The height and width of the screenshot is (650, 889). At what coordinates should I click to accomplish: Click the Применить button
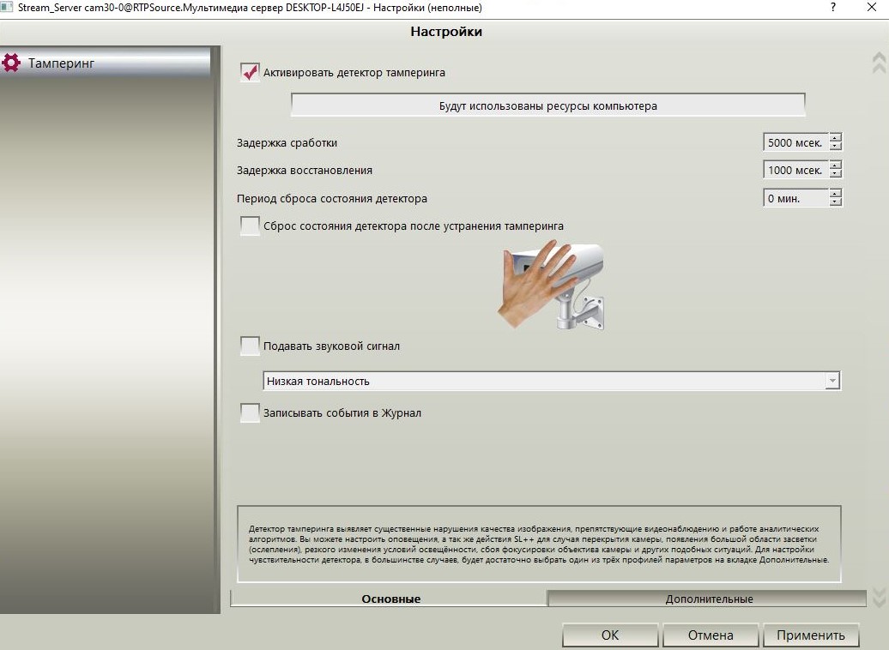pos(811,635)
